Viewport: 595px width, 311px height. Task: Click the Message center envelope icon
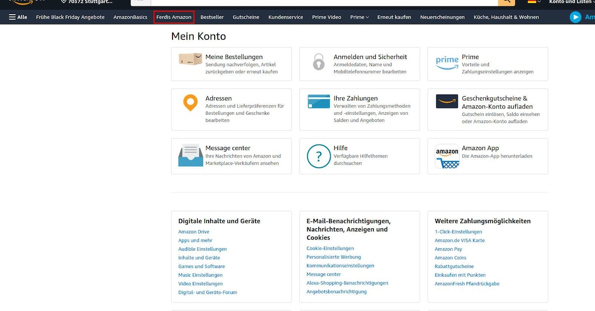[190, 155]
